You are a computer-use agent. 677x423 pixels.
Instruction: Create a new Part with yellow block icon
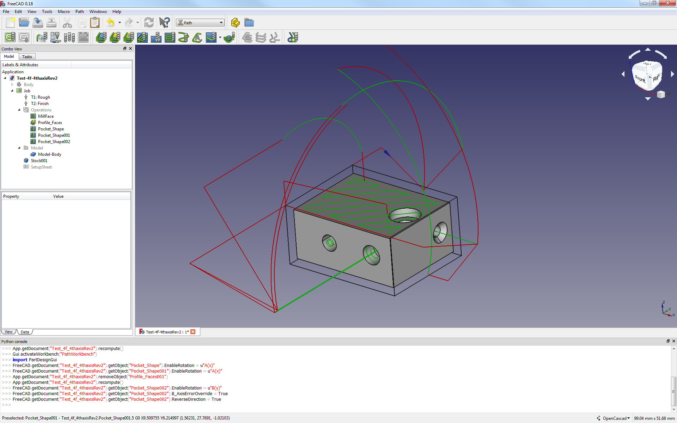235,23
